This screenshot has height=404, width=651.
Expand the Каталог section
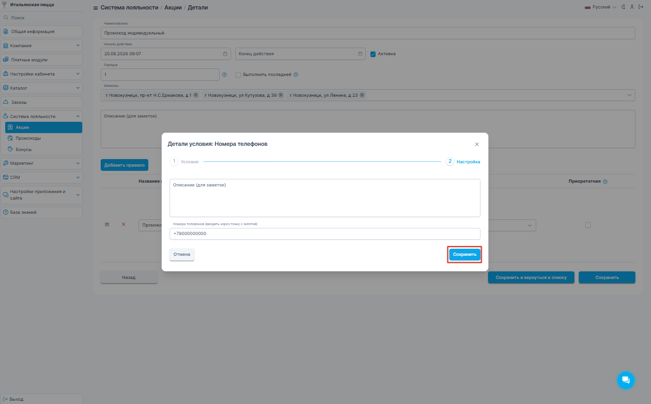coord(42,88)
